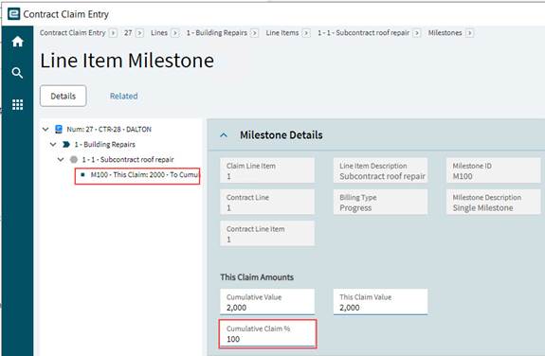Go to 1 - 1 - Subcontract roof repair breadcrumb
Viewport: 545px width, 356px height.
(x=363, y=32)
